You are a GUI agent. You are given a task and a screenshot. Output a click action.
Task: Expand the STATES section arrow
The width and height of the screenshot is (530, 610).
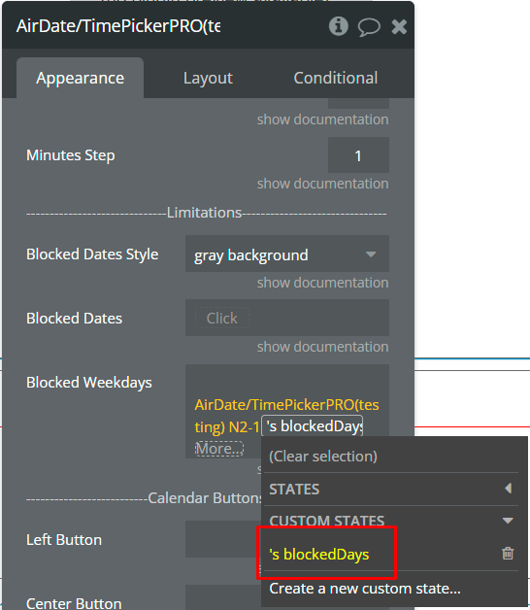tap(508, 489)
